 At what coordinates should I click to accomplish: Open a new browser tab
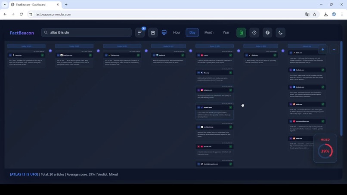[66, 4]
